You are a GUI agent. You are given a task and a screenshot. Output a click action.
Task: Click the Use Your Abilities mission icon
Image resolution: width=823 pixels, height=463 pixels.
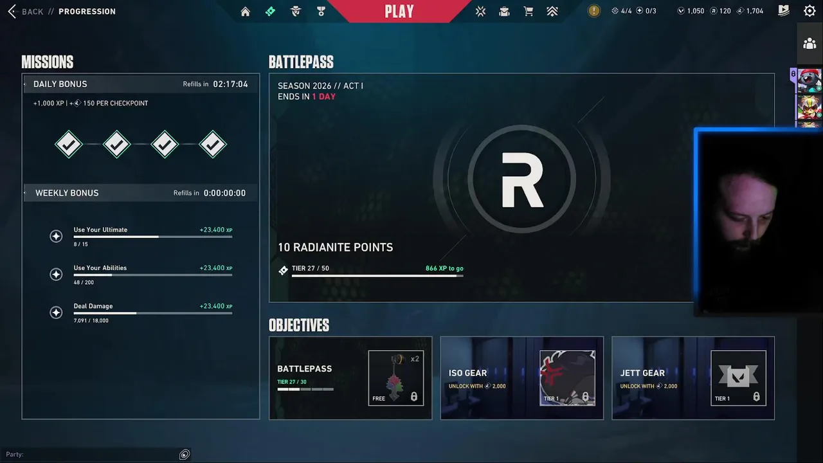click(56, 275)
